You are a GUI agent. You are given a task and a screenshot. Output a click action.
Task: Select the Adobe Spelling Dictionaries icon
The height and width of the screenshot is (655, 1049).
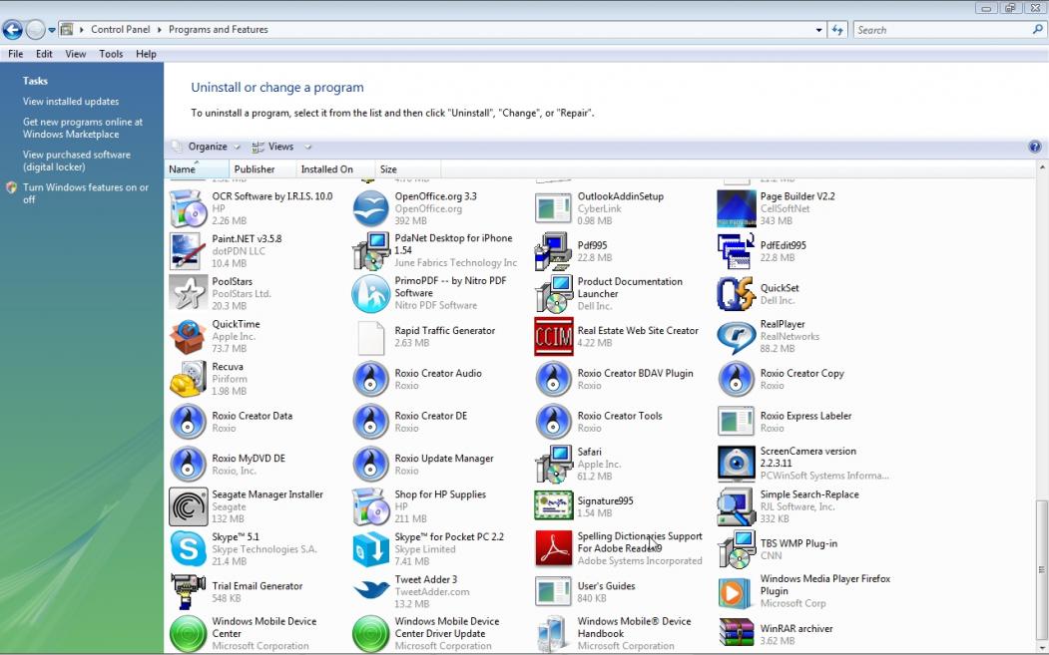pyautogui.click(x=553, y=548)
